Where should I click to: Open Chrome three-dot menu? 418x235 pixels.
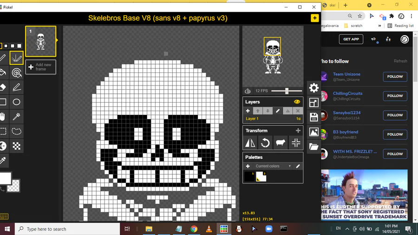(x=411, y=16)
